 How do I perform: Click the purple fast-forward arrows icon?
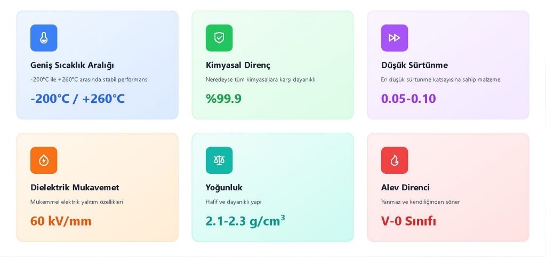pos(395,38)
